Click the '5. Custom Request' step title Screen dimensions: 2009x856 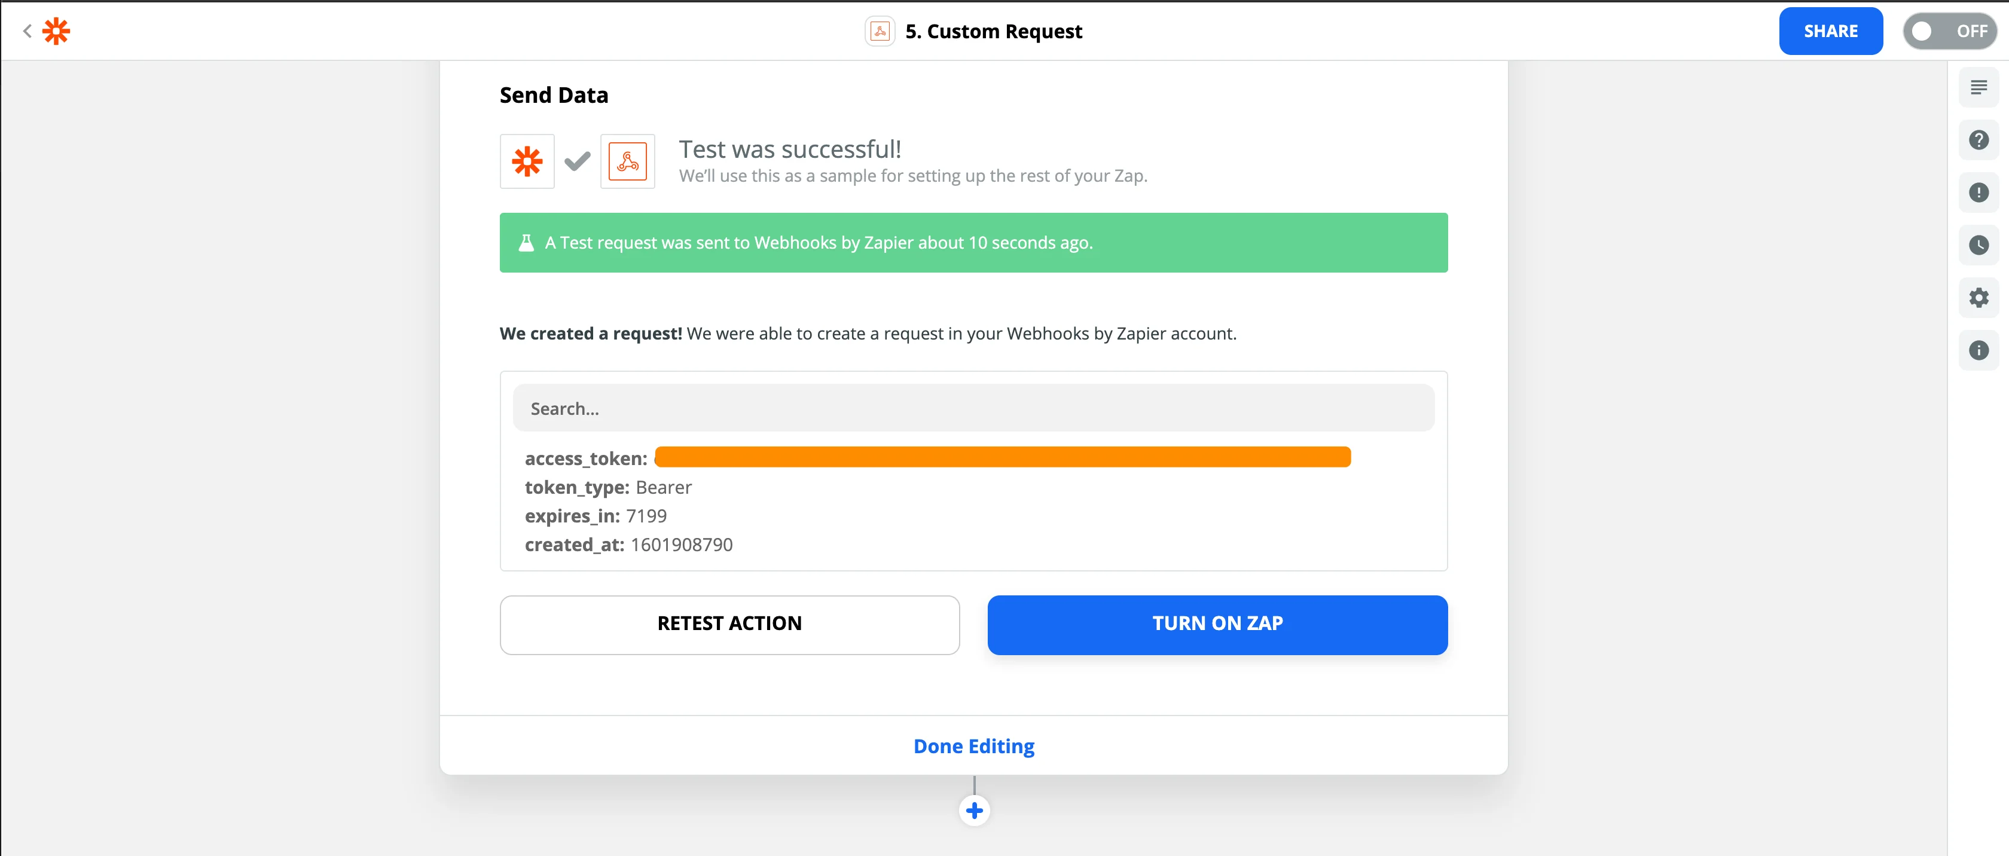coord(994,31)
